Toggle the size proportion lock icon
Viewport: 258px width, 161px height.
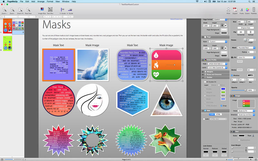245,24
